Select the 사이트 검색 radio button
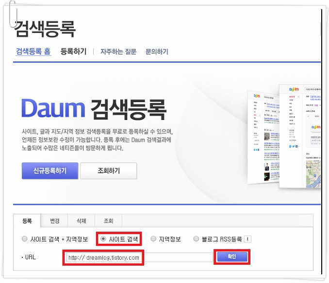This screenshot has width=329, height=283. [x=103, y=238]
